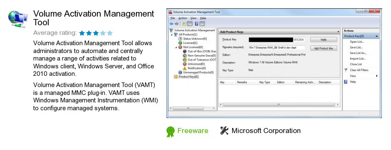This screenshot has width=391, height=150.
Task: Click the Freeware license label
Action: tap(193, 131)
